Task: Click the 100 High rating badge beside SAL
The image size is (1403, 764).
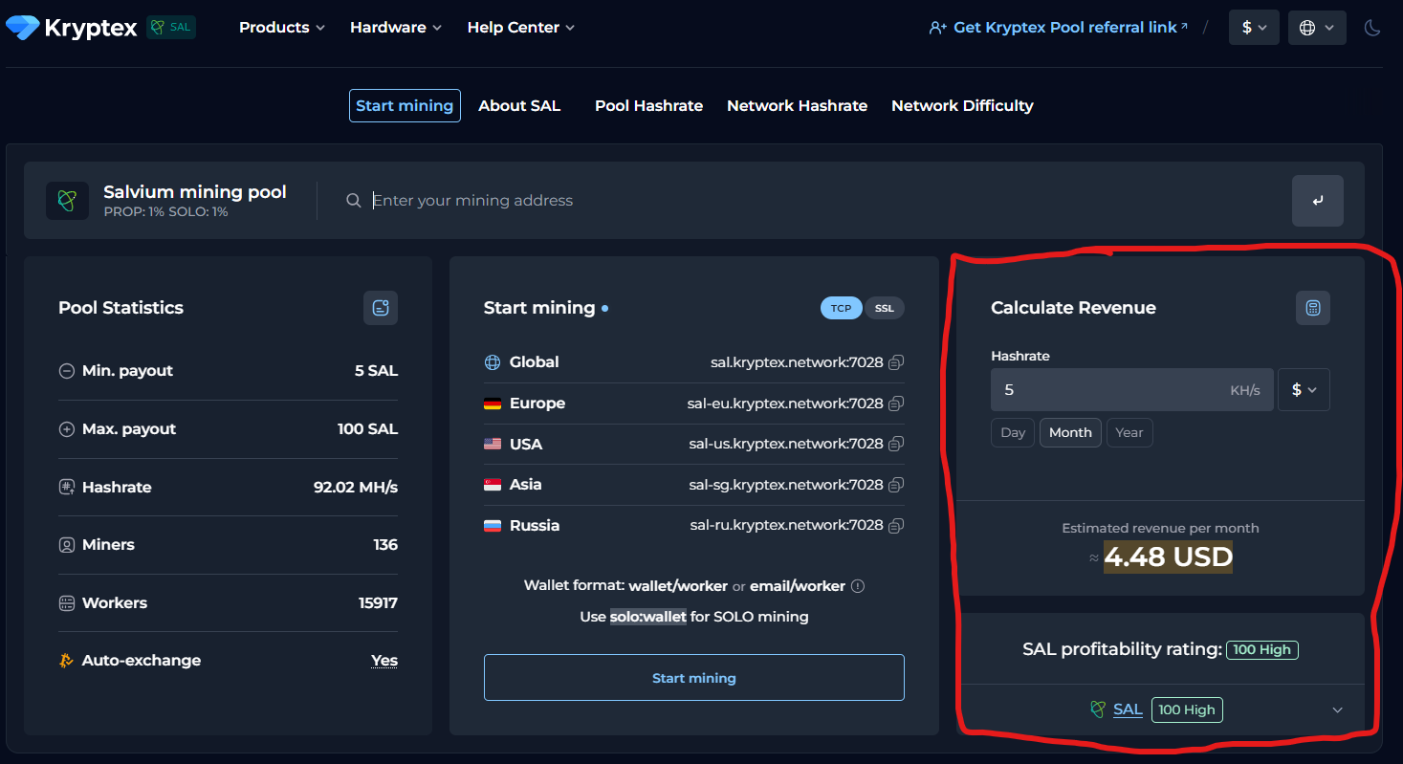Action: click(x=1187, y=709)
